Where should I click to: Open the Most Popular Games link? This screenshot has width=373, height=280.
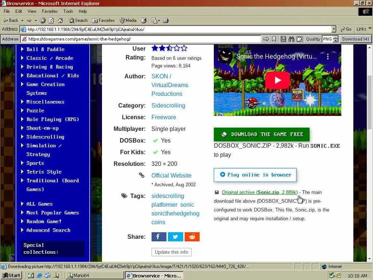pyautogui.click(x=52, y=213)
